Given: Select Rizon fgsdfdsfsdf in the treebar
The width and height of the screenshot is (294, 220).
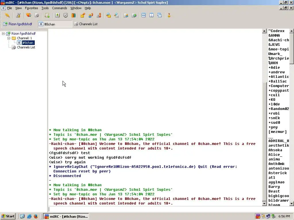Looking at the screenshot, I should tap(24, 34).
